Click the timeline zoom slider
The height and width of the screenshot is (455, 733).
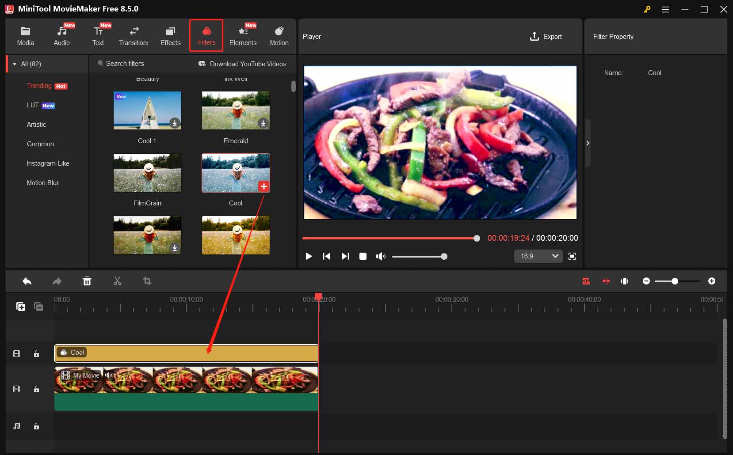click(675, 281)
